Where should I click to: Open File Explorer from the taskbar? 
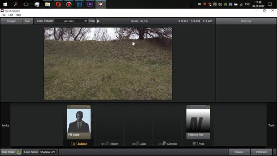(48, 4)
